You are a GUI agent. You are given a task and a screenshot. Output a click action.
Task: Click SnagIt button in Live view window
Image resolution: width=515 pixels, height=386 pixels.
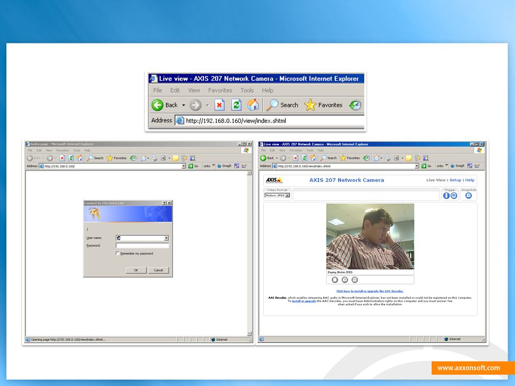458,166
